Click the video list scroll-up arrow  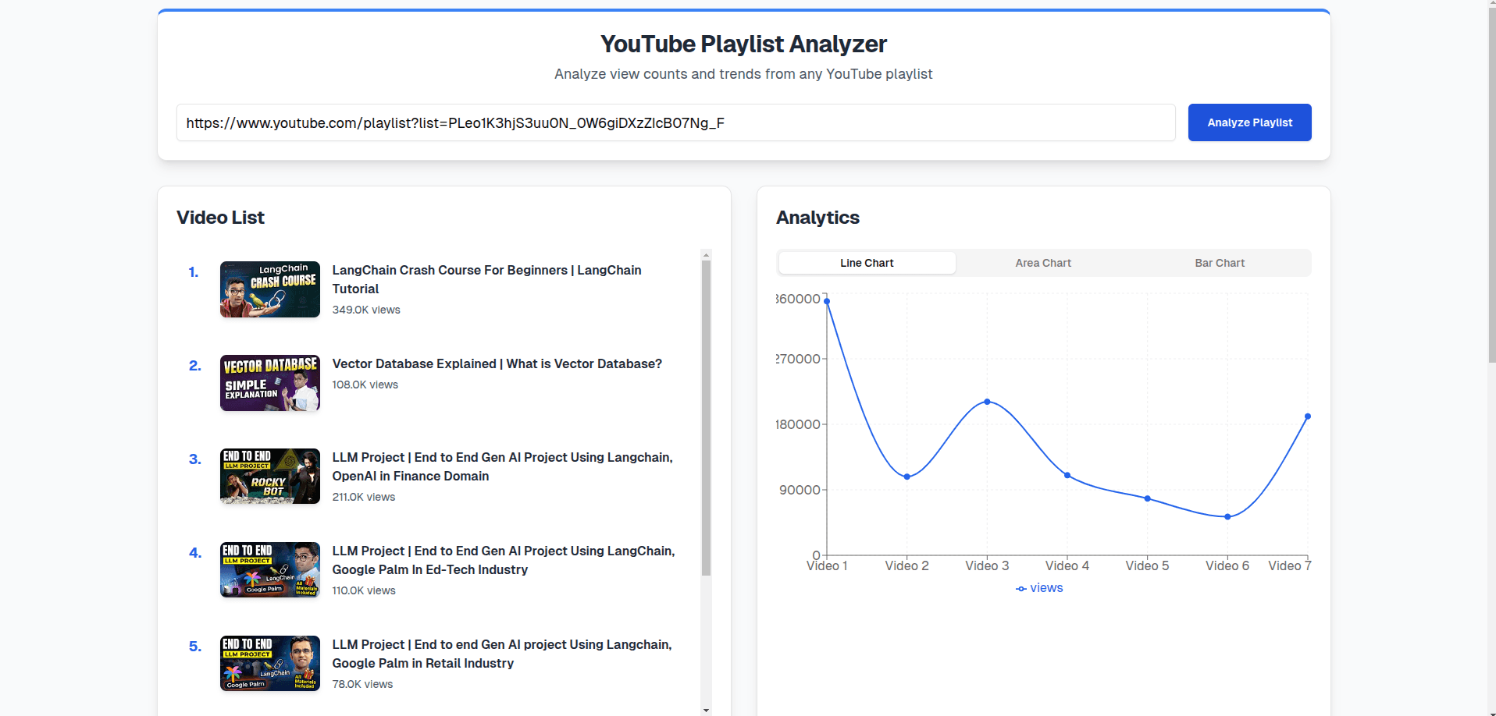point(706,255)
